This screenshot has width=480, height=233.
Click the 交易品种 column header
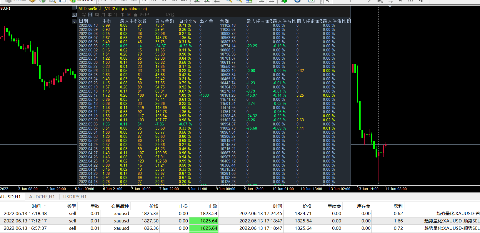pyautogui.click(x=120, y=206)
